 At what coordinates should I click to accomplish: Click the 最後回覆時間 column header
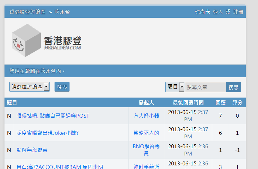point(188,103)
